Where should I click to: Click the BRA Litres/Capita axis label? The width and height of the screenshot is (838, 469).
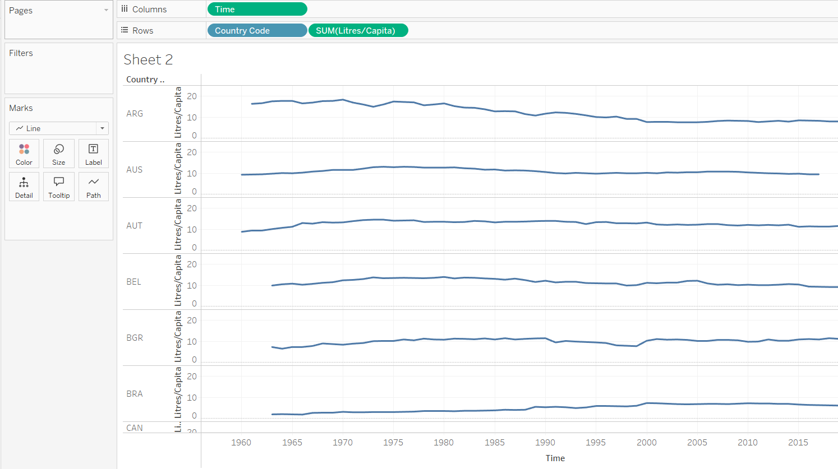[x=178, y=393]
